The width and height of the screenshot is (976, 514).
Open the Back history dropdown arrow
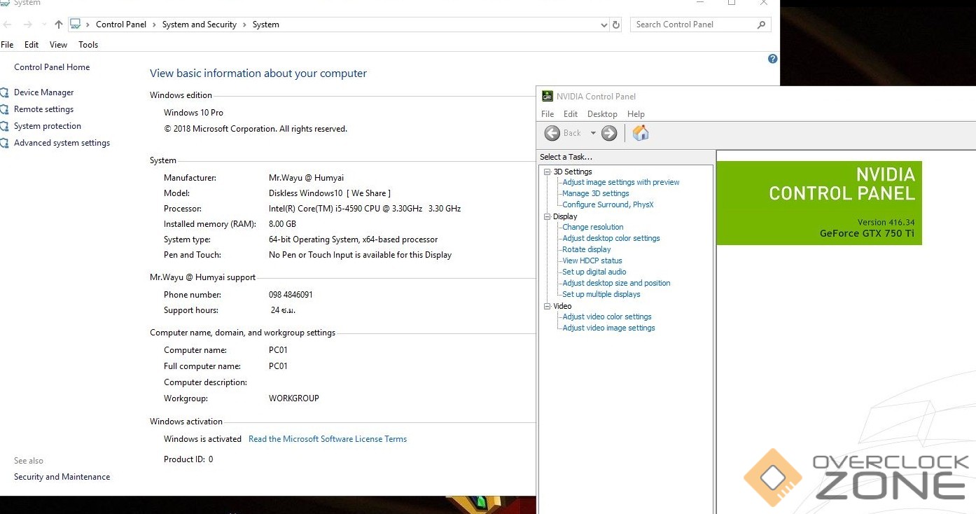(593, 133)
